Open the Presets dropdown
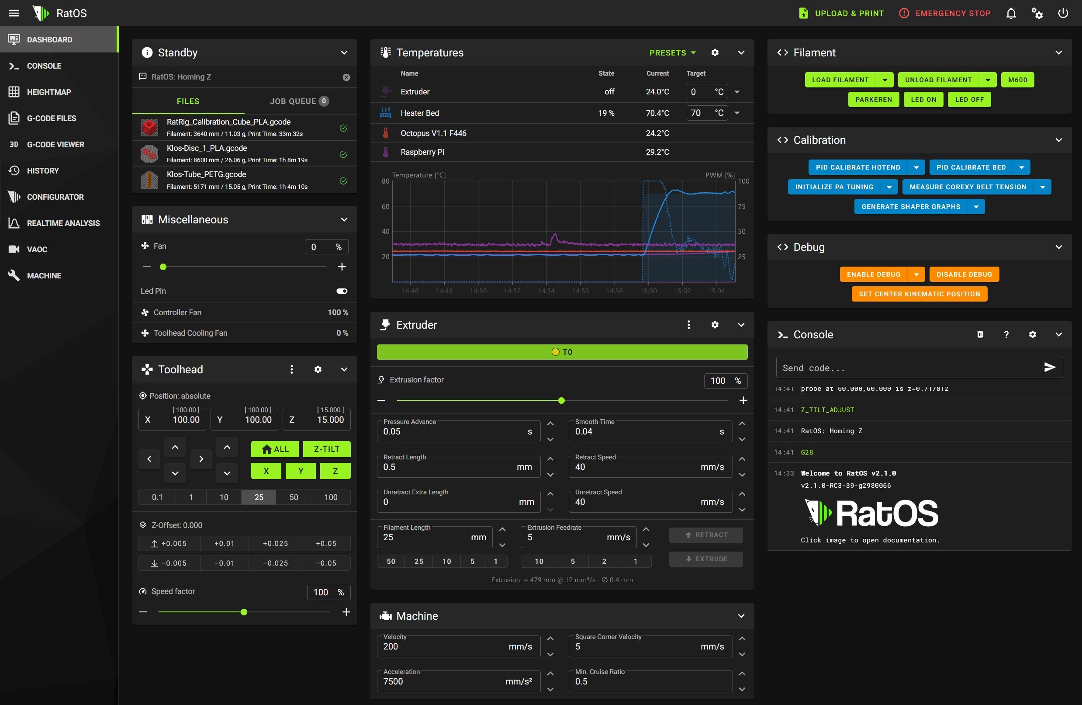 coord(672,53)
